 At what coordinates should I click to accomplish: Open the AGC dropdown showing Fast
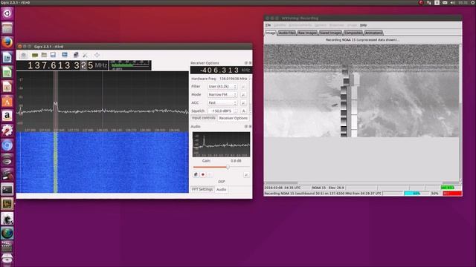(x=222, y=103)
